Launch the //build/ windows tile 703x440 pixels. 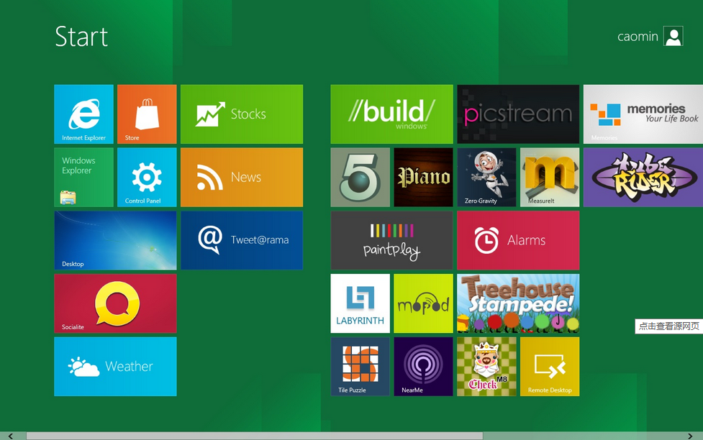click(x=392, y=114)
